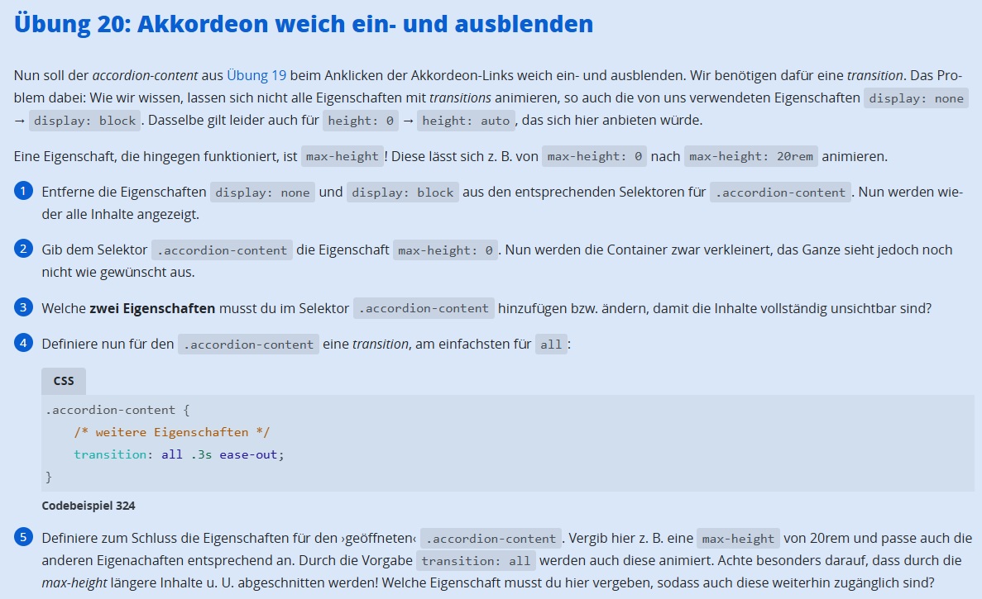
Task: Click bold text 'zwei Eigenschaften'
Action: (x=152, y=308)
